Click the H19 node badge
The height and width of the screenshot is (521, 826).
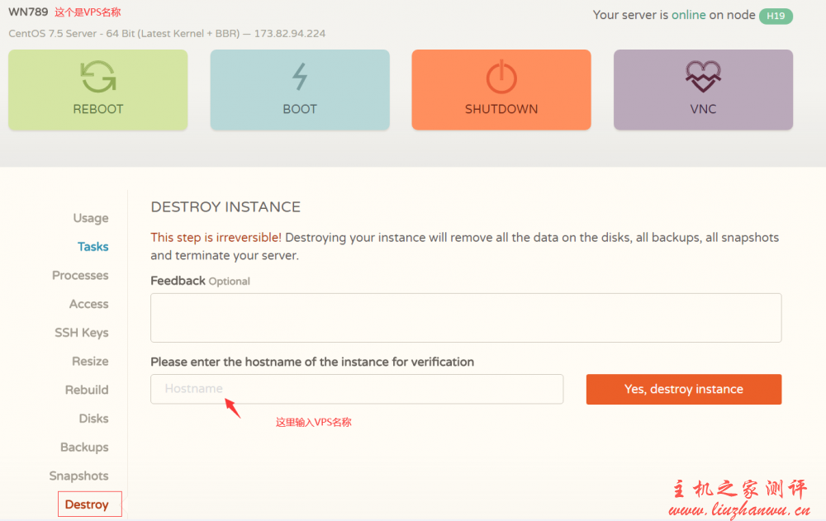click(776, 16)
